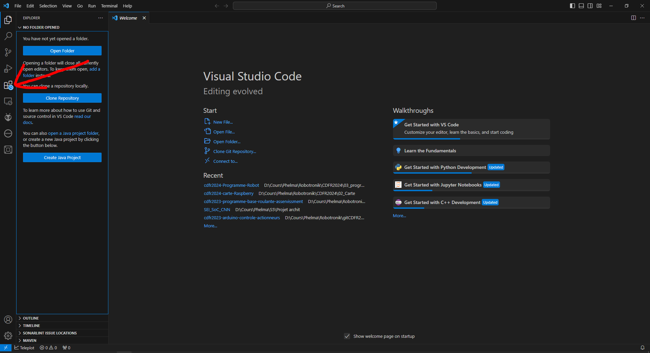Open the Remote Explorer icon

tap(8, 101)
